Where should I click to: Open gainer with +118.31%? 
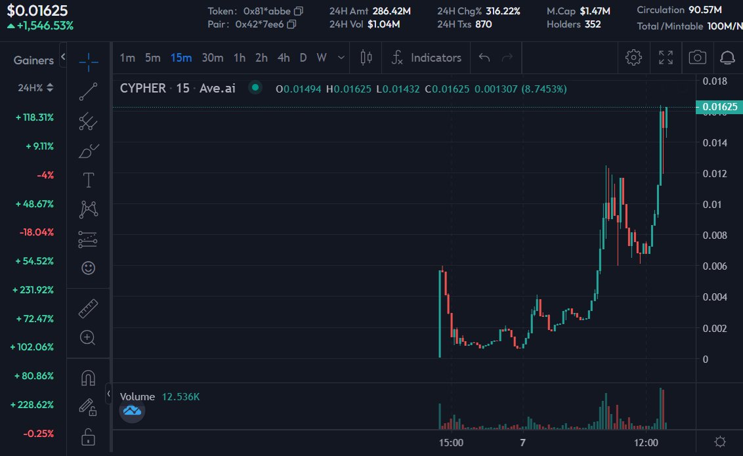tap(35, 117)
